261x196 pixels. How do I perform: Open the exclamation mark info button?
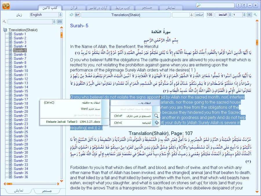238,5
